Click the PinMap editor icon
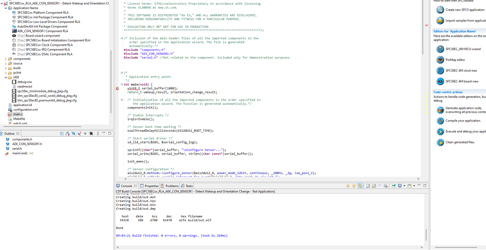The image size is (486, 250). click(440, 60)
